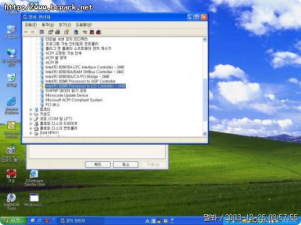
Task: Click the Update driver toolbar icon
Action: (85, 32)
